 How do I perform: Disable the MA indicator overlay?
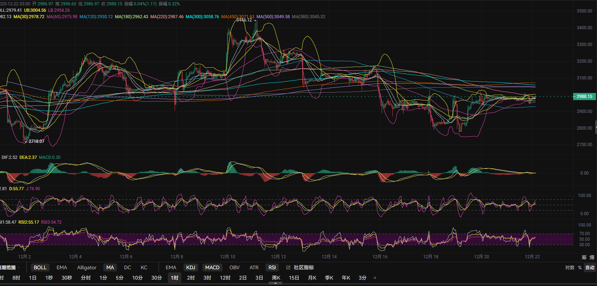point(110,267)
